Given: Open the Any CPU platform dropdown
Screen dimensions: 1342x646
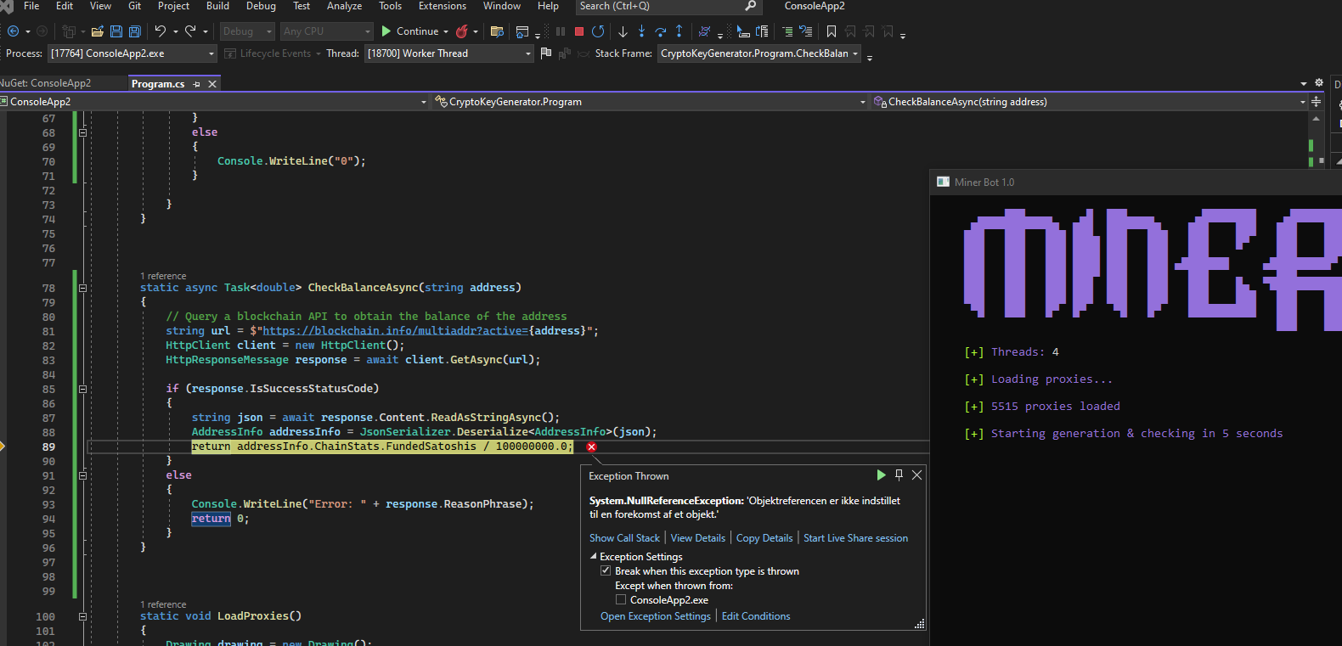Looking at the screenshot, I should tap(327, 31).
